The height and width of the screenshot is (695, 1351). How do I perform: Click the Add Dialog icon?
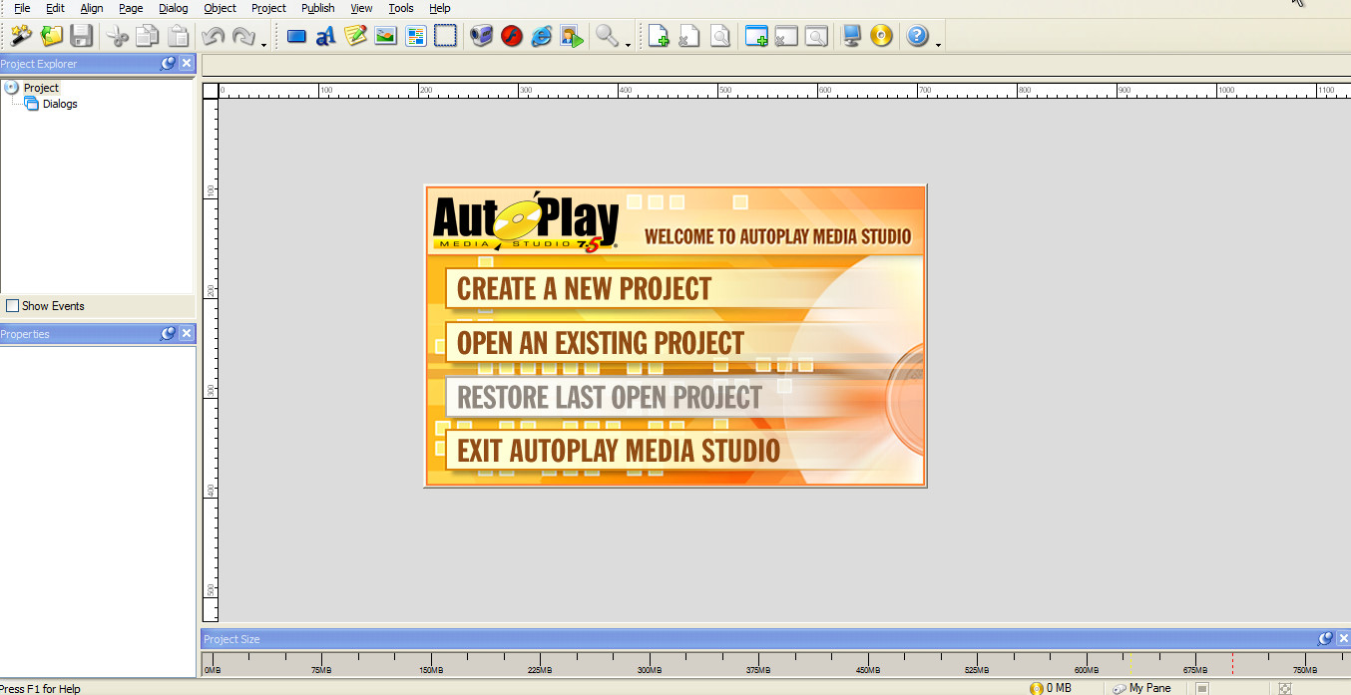coord(756,37)
